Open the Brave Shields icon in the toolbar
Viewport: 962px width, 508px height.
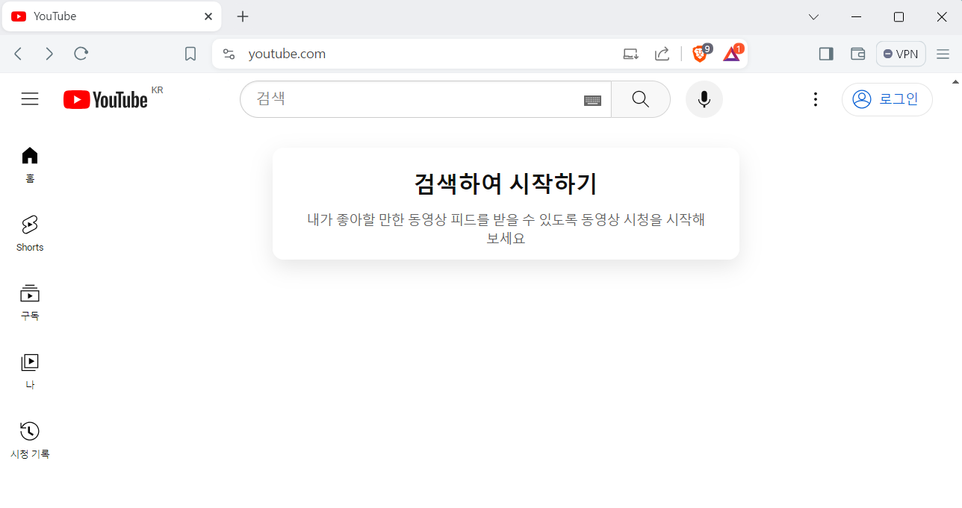pos(699,53)
